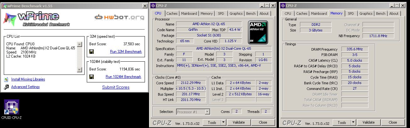This screenshot has height=128, width=410.
Task: Open the Install Missing Libraries link
Action: (28, 79)
